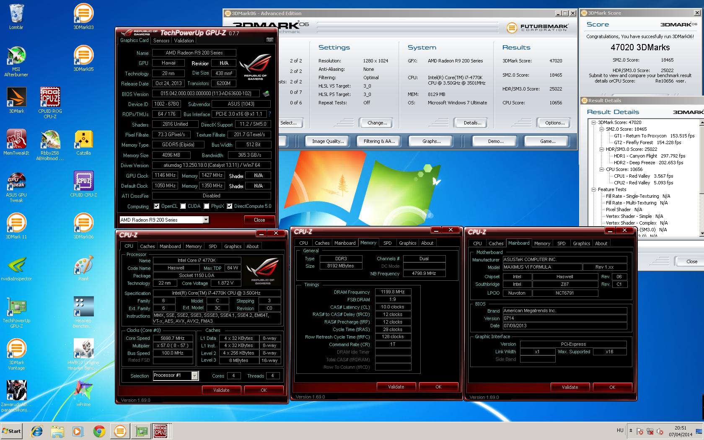Click the Close button in GPU-Z
The width and height of the screenshot is (704, 440).
(x=259, y=220)
